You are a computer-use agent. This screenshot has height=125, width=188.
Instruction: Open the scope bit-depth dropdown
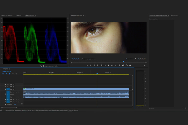61,66
